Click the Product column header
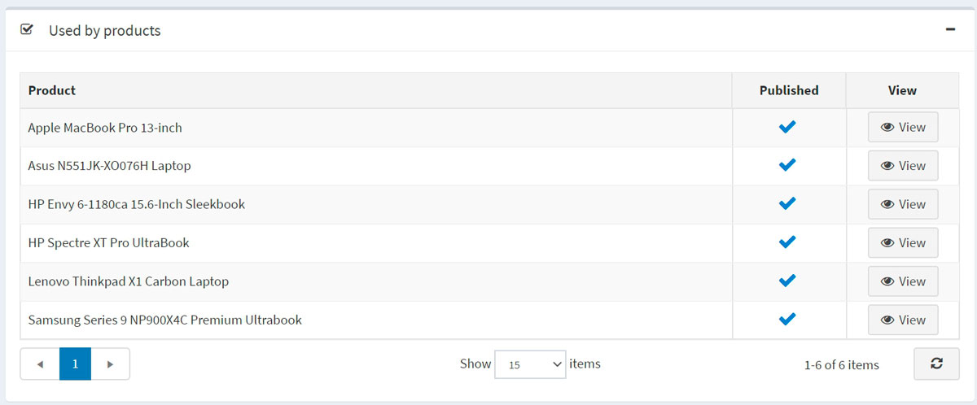This screenshot has height=405, width=977. pos(52,90)
